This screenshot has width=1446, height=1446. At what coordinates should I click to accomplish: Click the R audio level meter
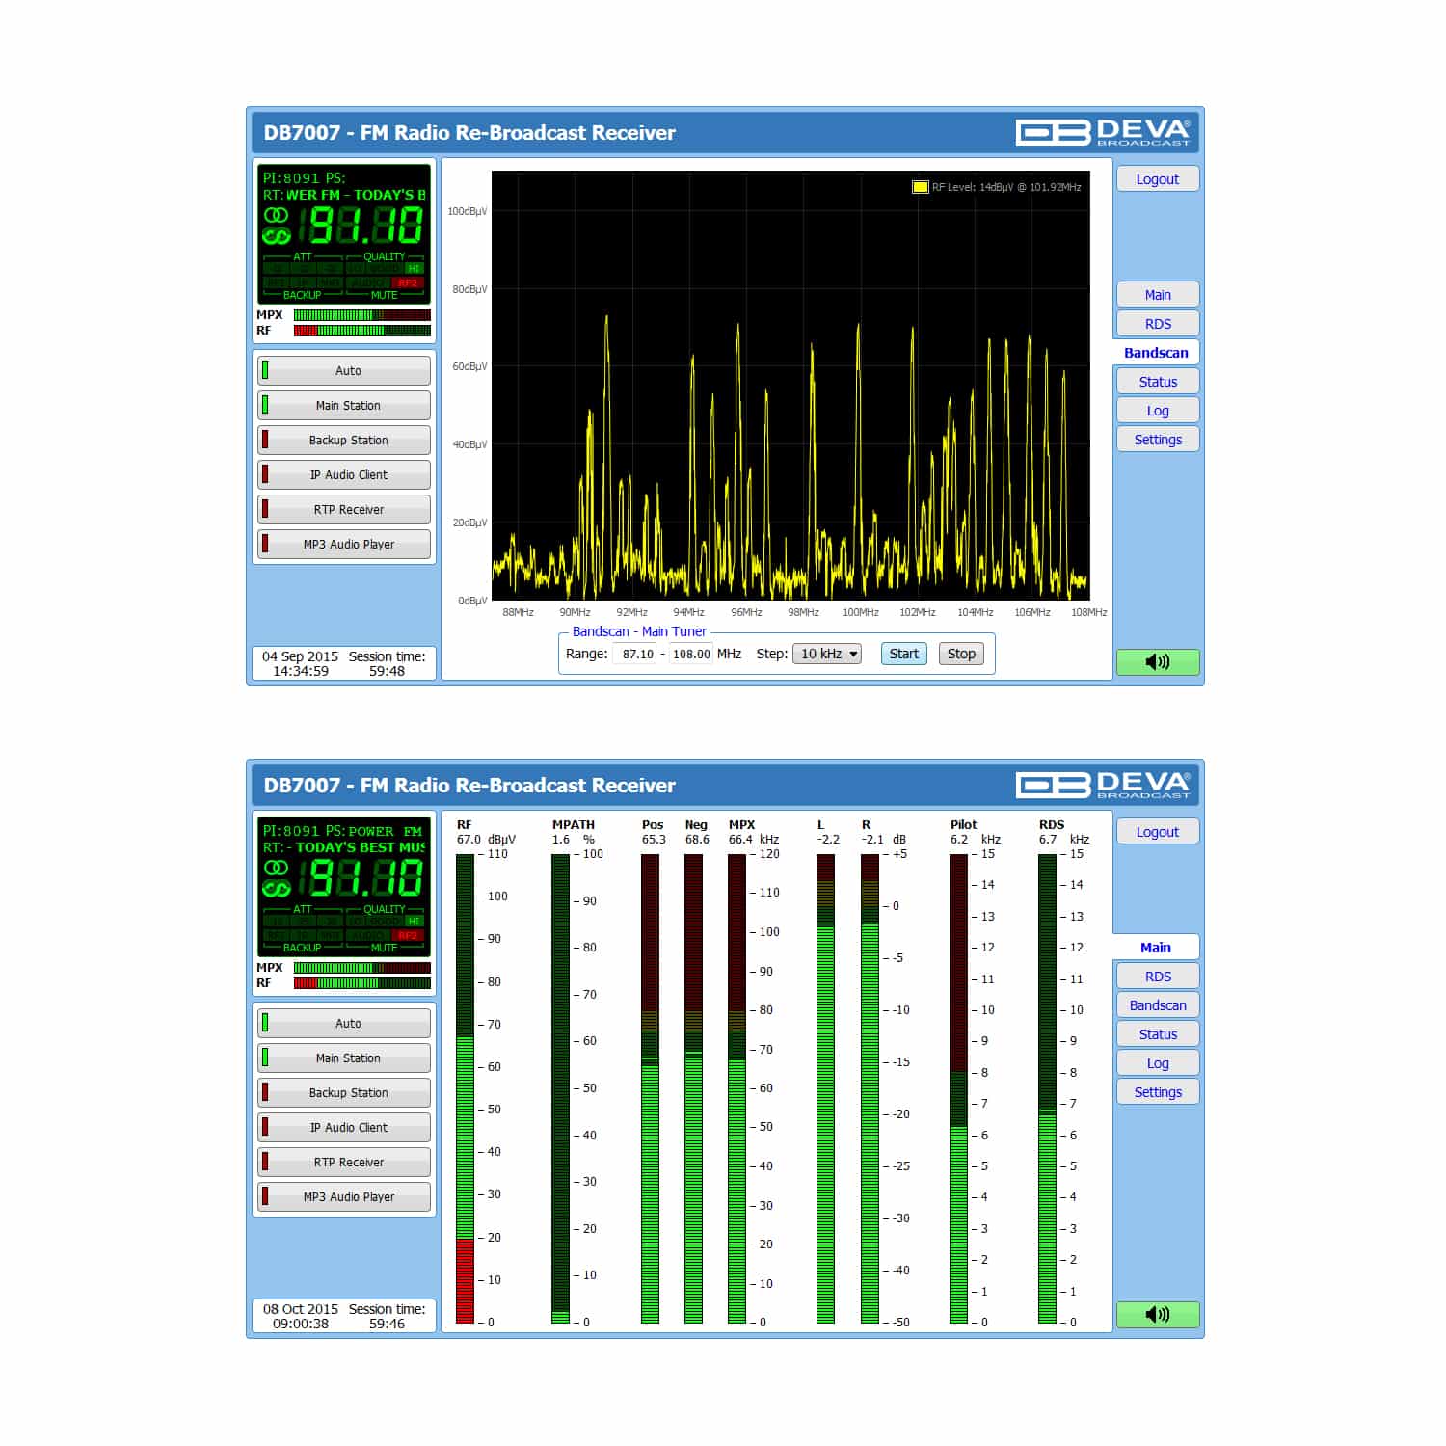coord(870,1088)
